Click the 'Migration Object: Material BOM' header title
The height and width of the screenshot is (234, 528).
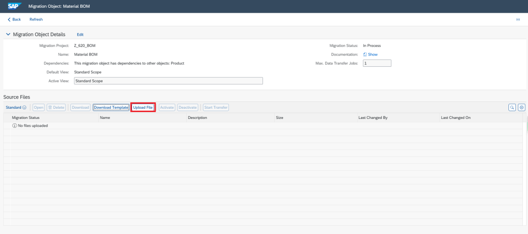coord(59,6)
